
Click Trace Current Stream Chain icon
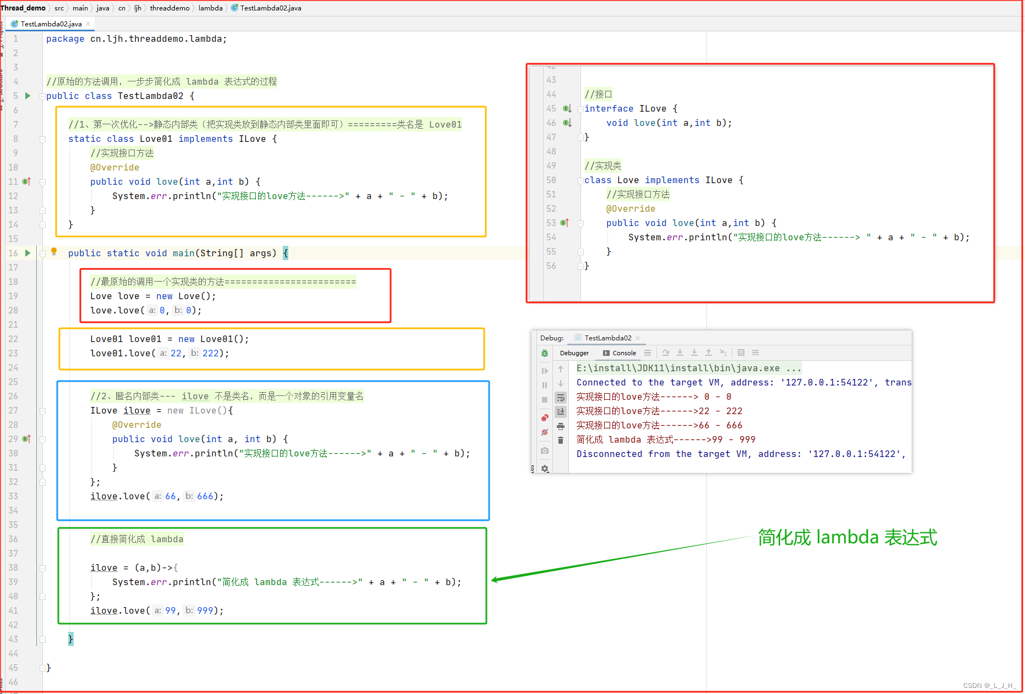coord(755,352)
